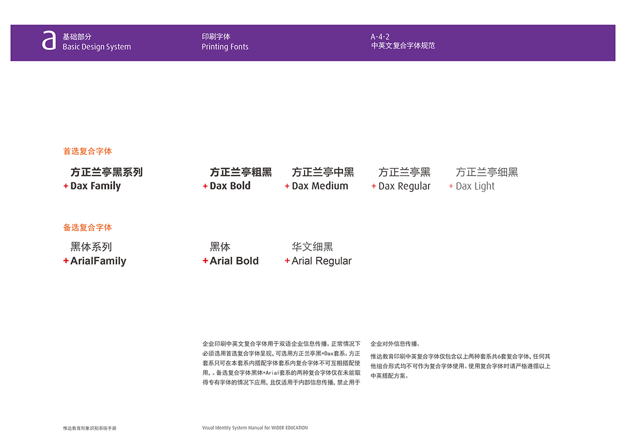
Task: Click the red plus before Arial Bold
Action: pyautogui.click(x=205, y=261)
